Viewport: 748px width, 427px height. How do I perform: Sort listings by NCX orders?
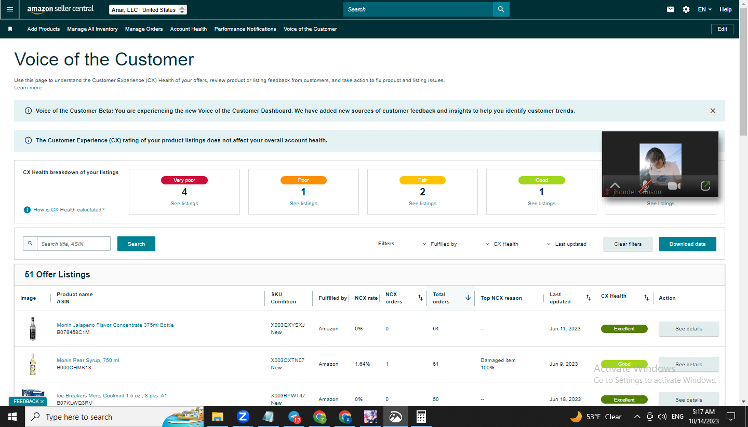click(x=420, y=298)
